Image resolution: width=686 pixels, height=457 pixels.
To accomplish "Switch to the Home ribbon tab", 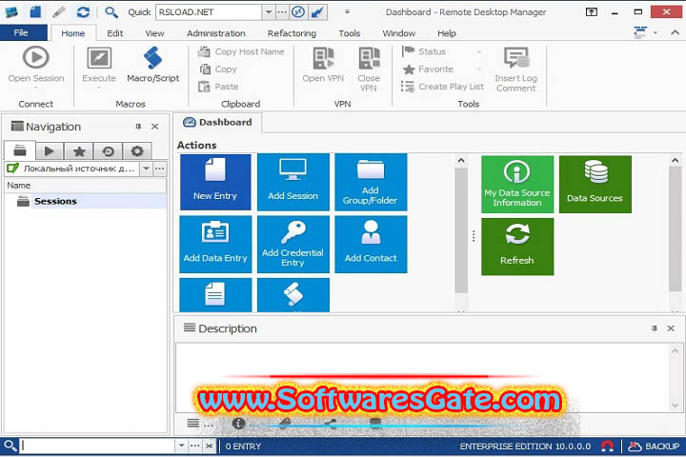I will click(x=72, y=33).
